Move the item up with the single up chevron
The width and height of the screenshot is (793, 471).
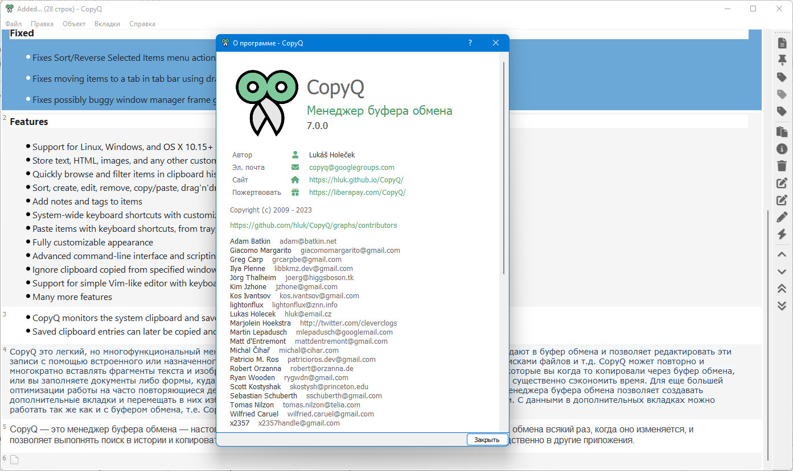coord(782,255)
